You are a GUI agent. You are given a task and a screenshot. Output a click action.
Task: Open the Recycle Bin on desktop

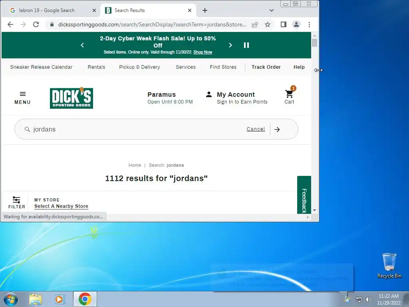pyautogui.click(x=389, y=265)
